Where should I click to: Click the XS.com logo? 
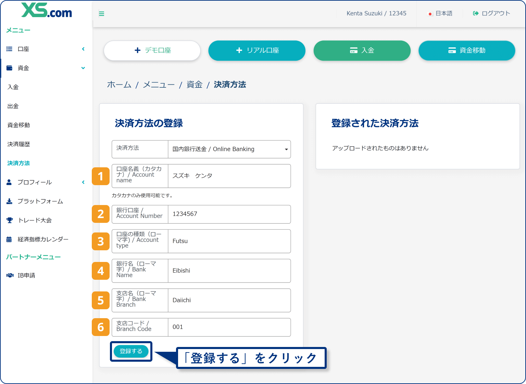pos(47,10)
